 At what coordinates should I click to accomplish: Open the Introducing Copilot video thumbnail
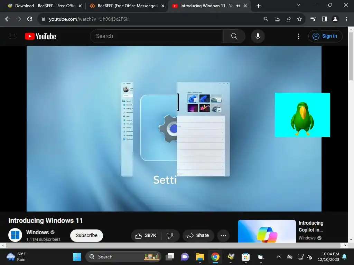(x=267, y=231)
